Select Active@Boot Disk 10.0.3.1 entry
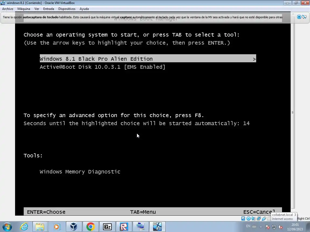Viewport: 310px width, 232px height. [x=103, y=67]
